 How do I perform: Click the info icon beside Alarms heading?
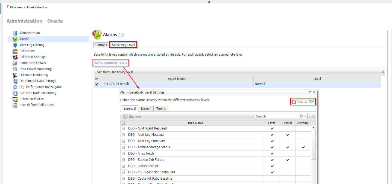121,35
